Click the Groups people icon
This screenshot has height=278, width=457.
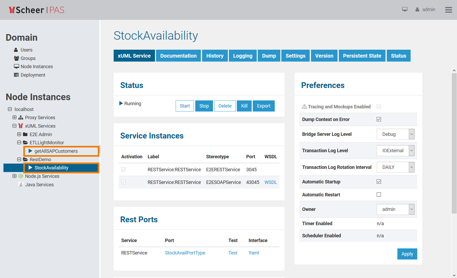point(16,58)
